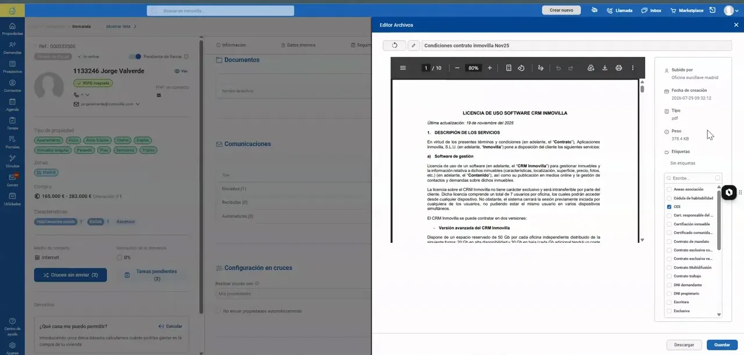Zoom in with the PDF plus button
744x355 pixels.
489,68
